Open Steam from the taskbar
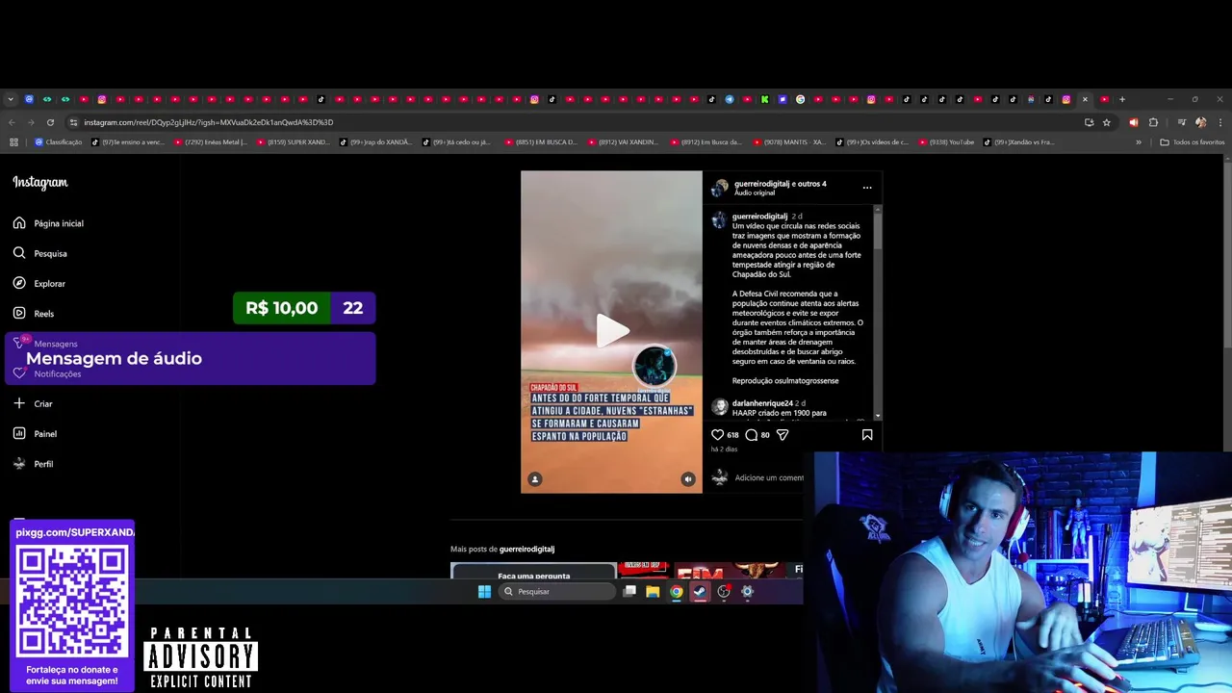Screen dimensions: 1232x693 point(700,592)
